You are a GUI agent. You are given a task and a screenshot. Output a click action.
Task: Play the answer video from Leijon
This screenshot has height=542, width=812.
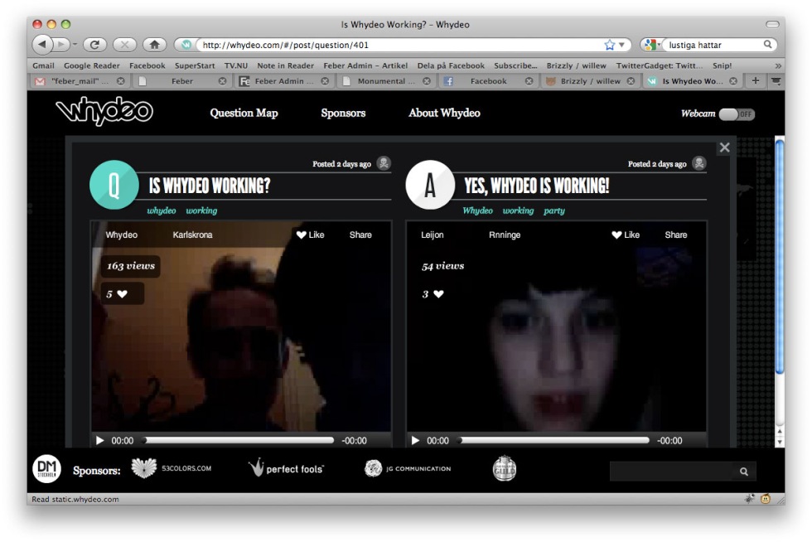pyautogui.click(x=416, y=441)
